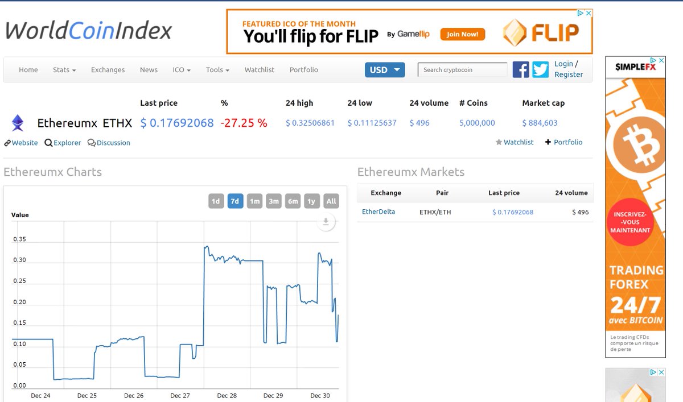Click the Dec 28 label on chart axis

(x=227, y=396)
